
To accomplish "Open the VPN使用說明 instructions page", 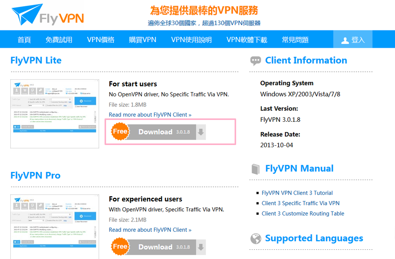I will coord(191,40).
